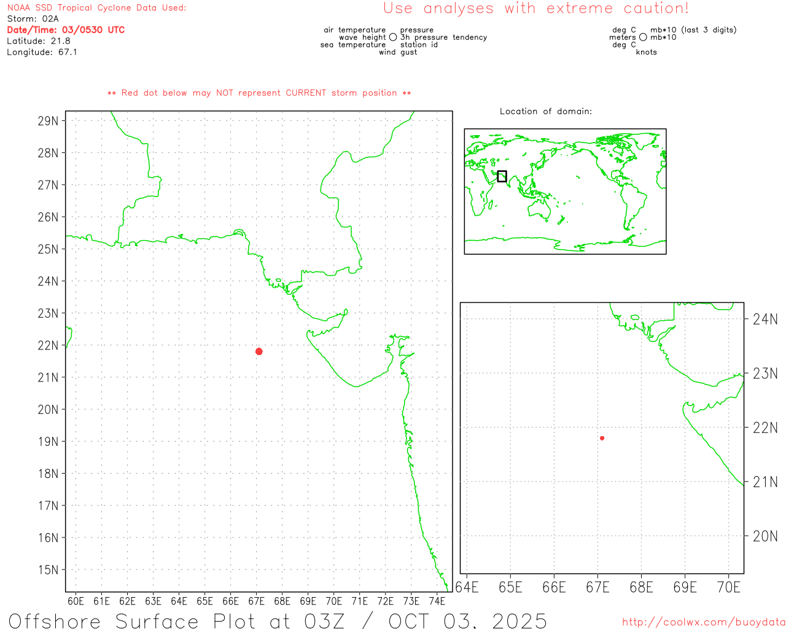786x629 pixels.
Task: Click the 'pressure' legend label
Action: point(417,30)
